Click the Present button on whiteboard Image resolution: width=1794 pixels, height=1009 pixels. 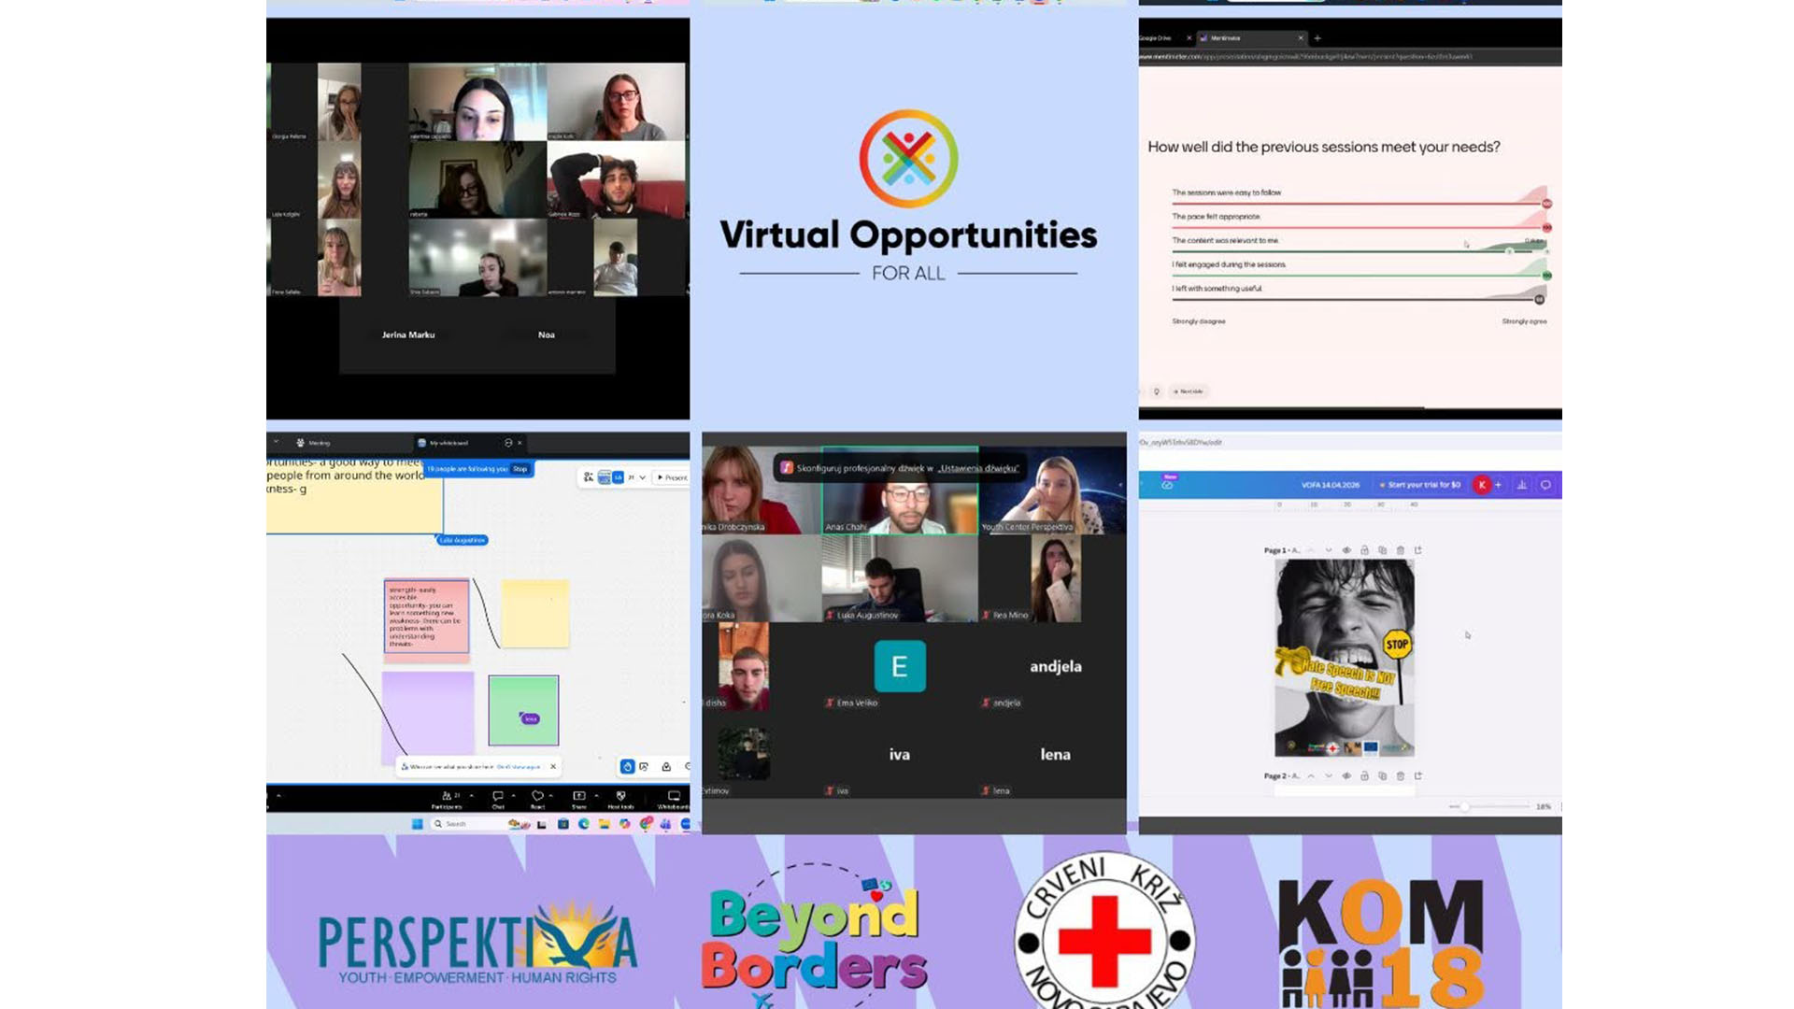pos(672,477)
